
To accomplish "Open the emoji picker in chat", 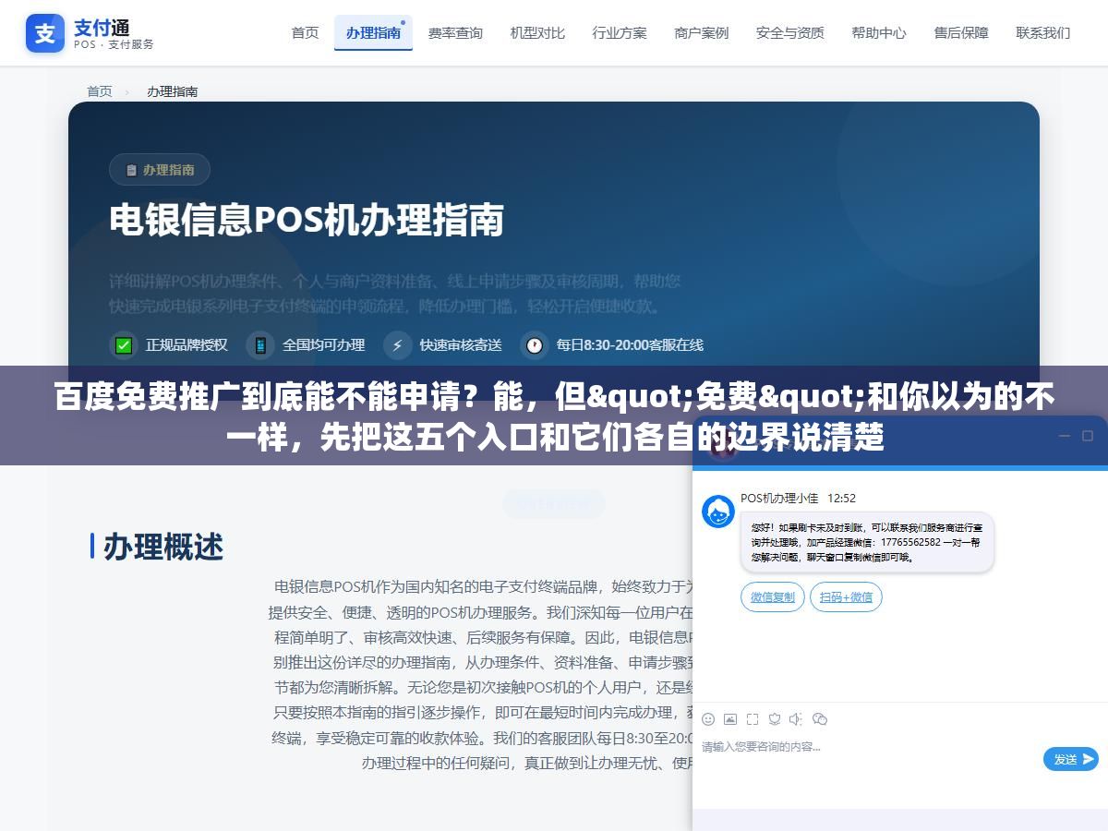I will 708,719.
